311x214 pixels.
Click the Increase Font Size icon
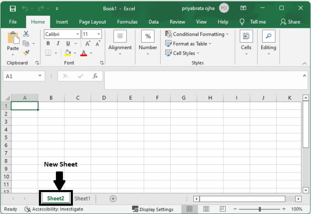88,43
